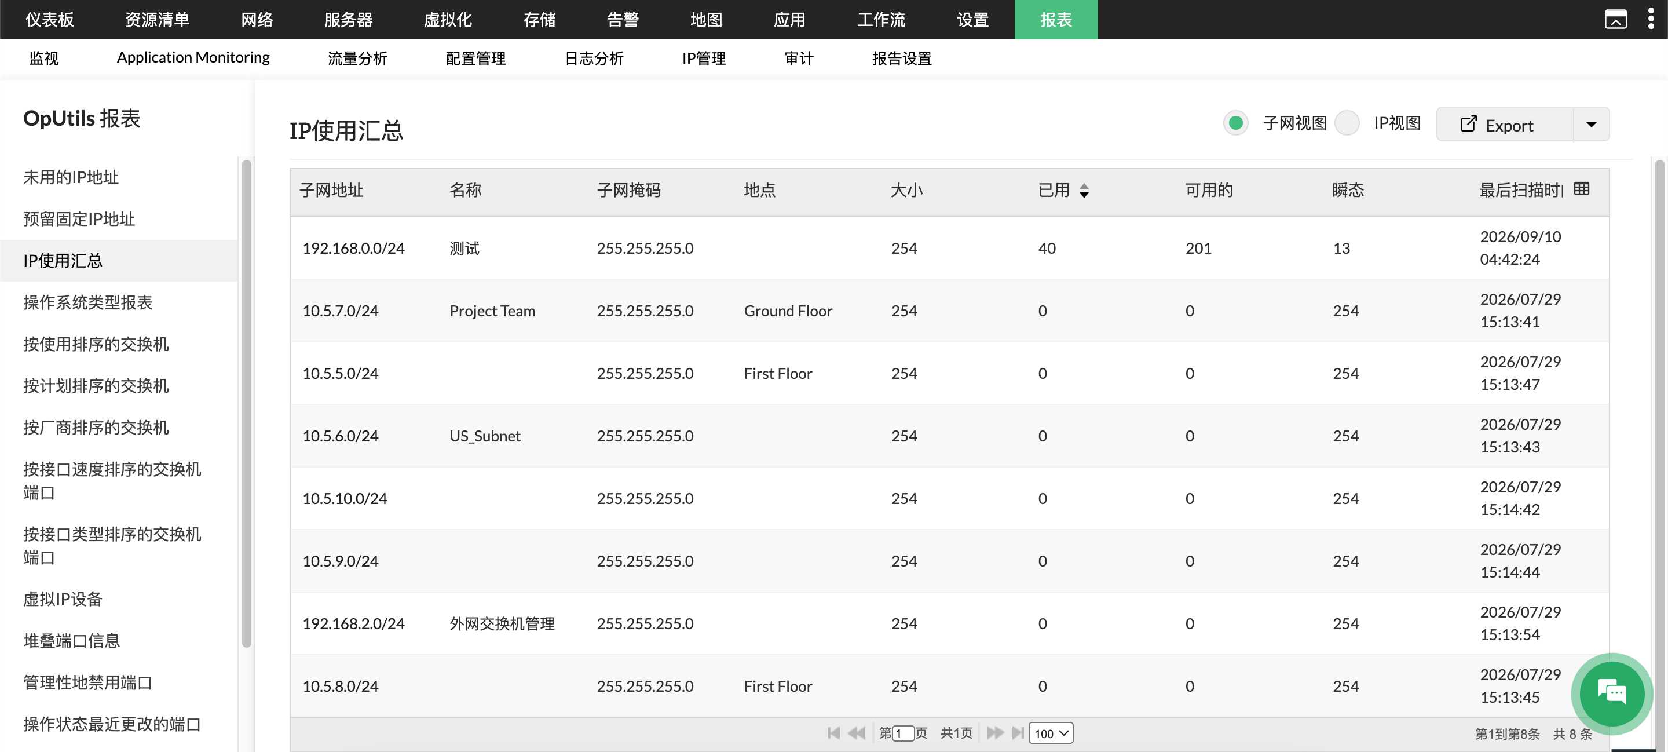Go to first page pagination icon

click(833, 732)
